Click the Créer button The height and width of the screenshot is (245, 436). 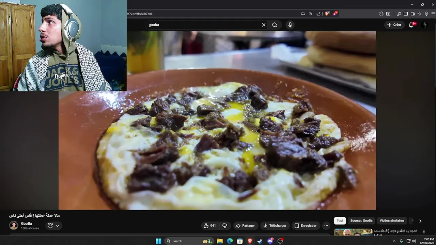(x=394, y=25)
